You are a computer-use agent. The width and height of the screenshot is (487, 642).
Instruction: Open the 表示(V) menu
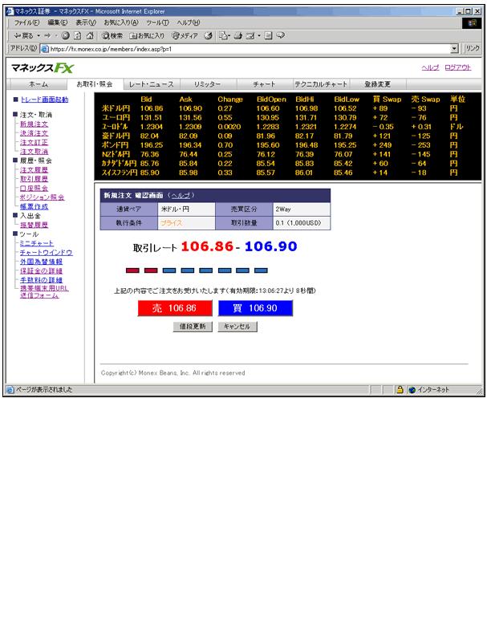click(86, 22)
